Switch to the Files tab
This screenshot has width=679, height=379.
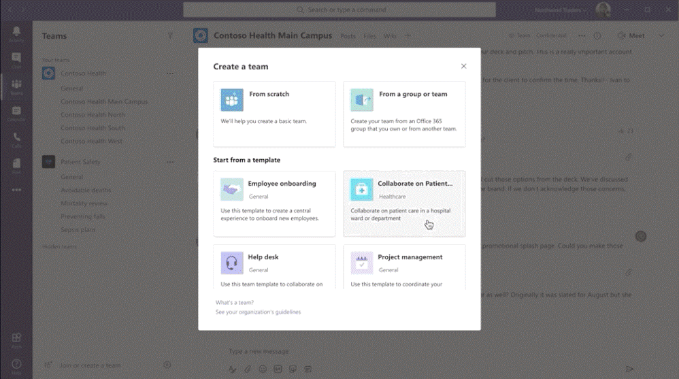click(369, 36)
